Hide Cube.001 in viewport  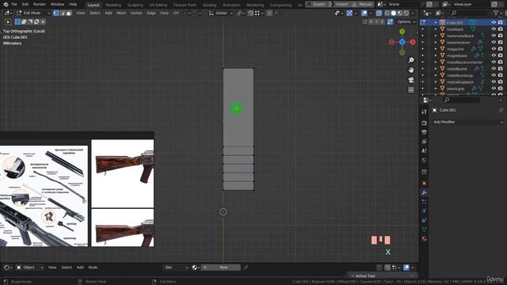point(494,22)
